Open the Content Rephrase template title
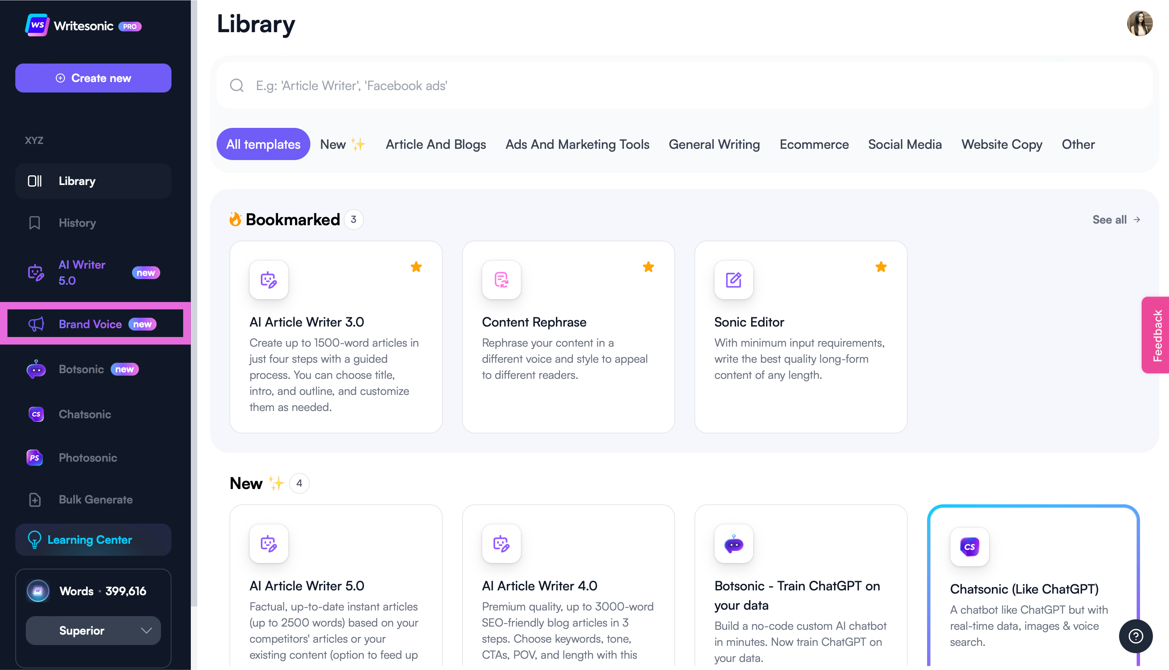This screenshot has width=1169, height=670. [x=534, y=322]
